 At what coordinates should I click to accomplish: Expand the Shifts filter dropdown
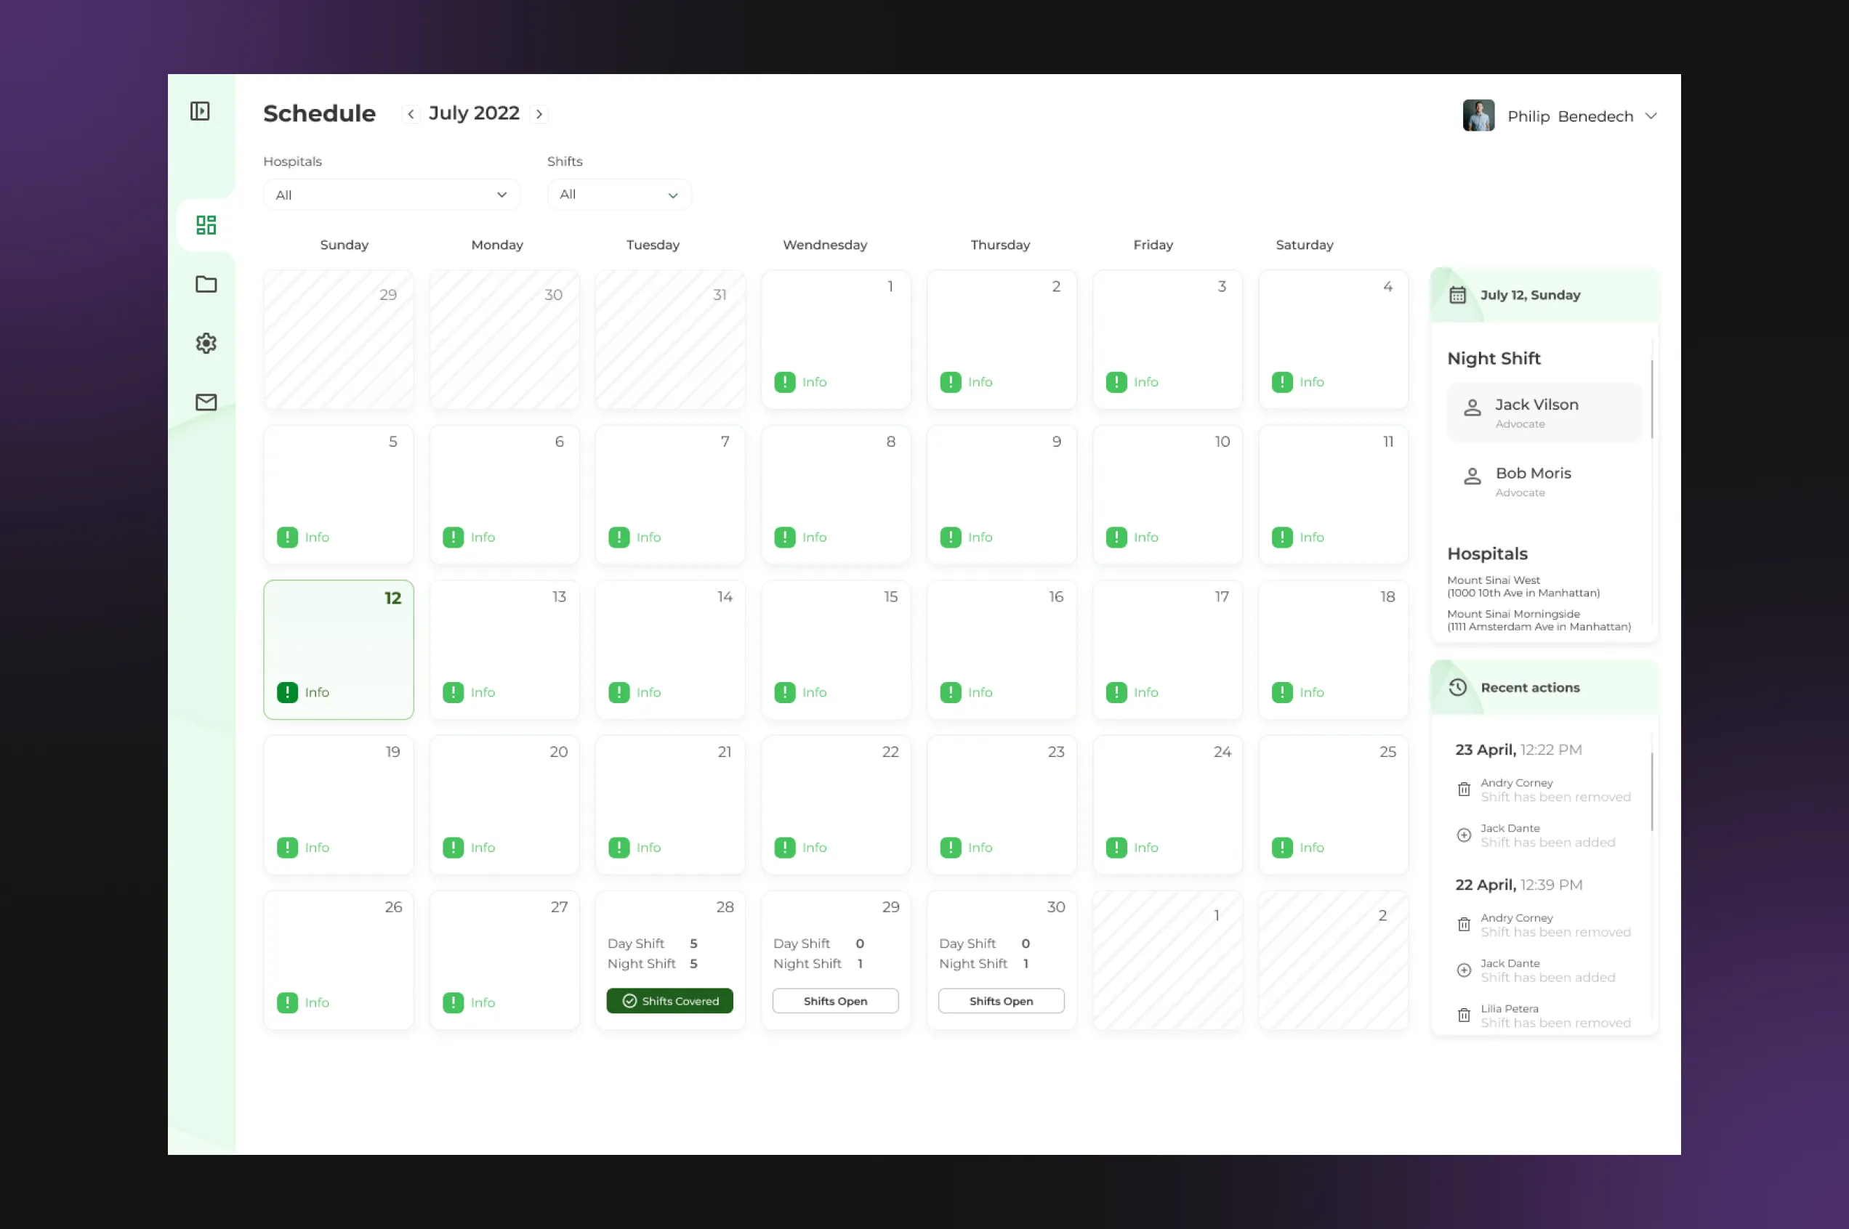click(x=619, y=195)
